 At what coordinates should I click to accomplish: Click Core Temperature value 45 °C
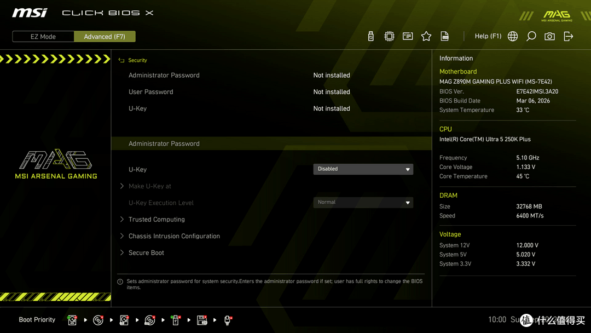[523, 176]
